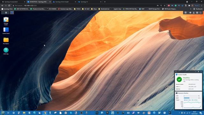Click the Resource Monitor widget icon
This screenshot has width=204, height=115.
[177, 93]
